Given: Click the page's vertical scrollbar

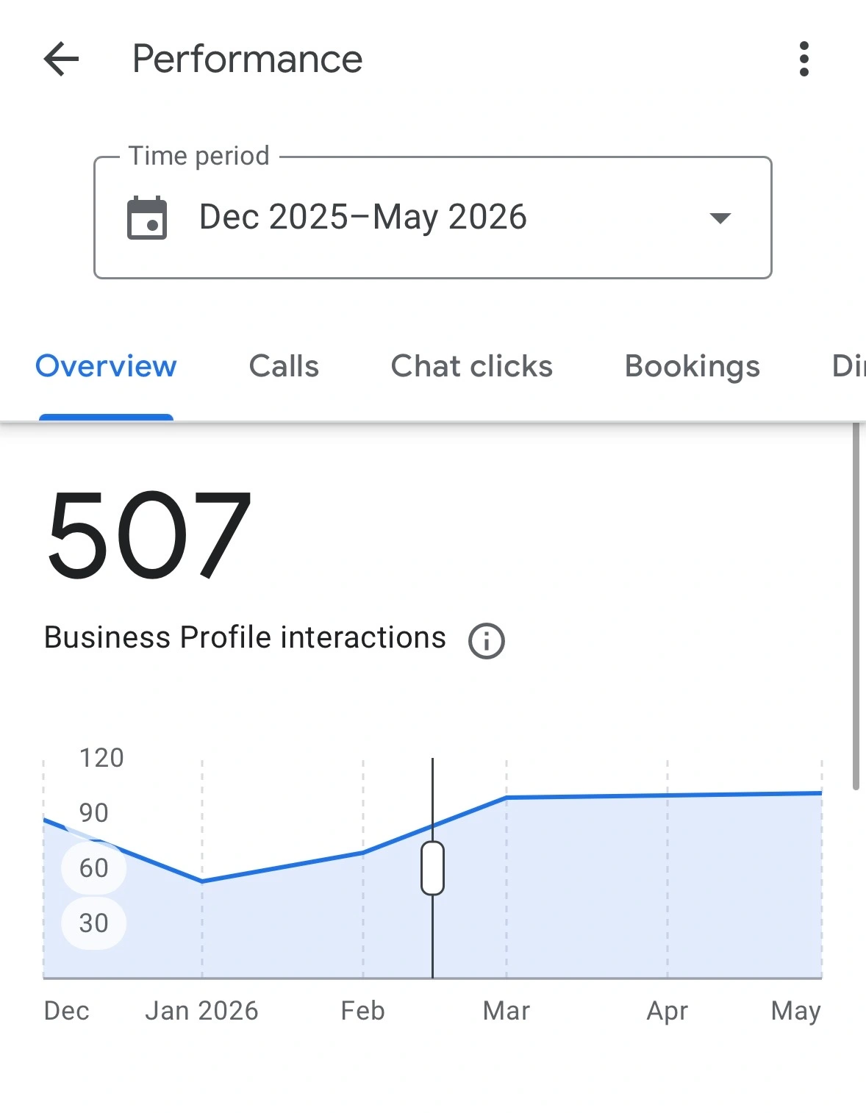Looking at the screenshot, I should tap(856, 606).
